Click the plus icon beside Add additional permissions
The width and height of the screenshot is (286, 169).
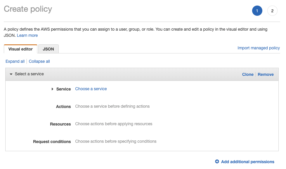point(217,162)
